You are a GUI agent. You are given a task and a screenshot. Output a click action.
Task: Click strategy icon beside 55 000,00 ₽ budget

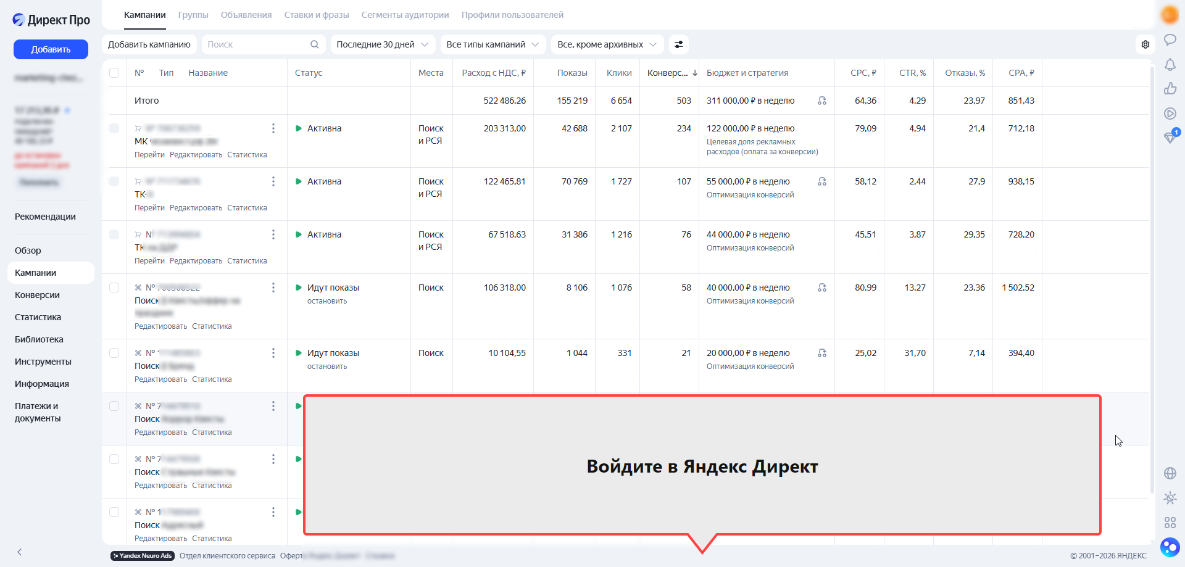tap(822, 181)
